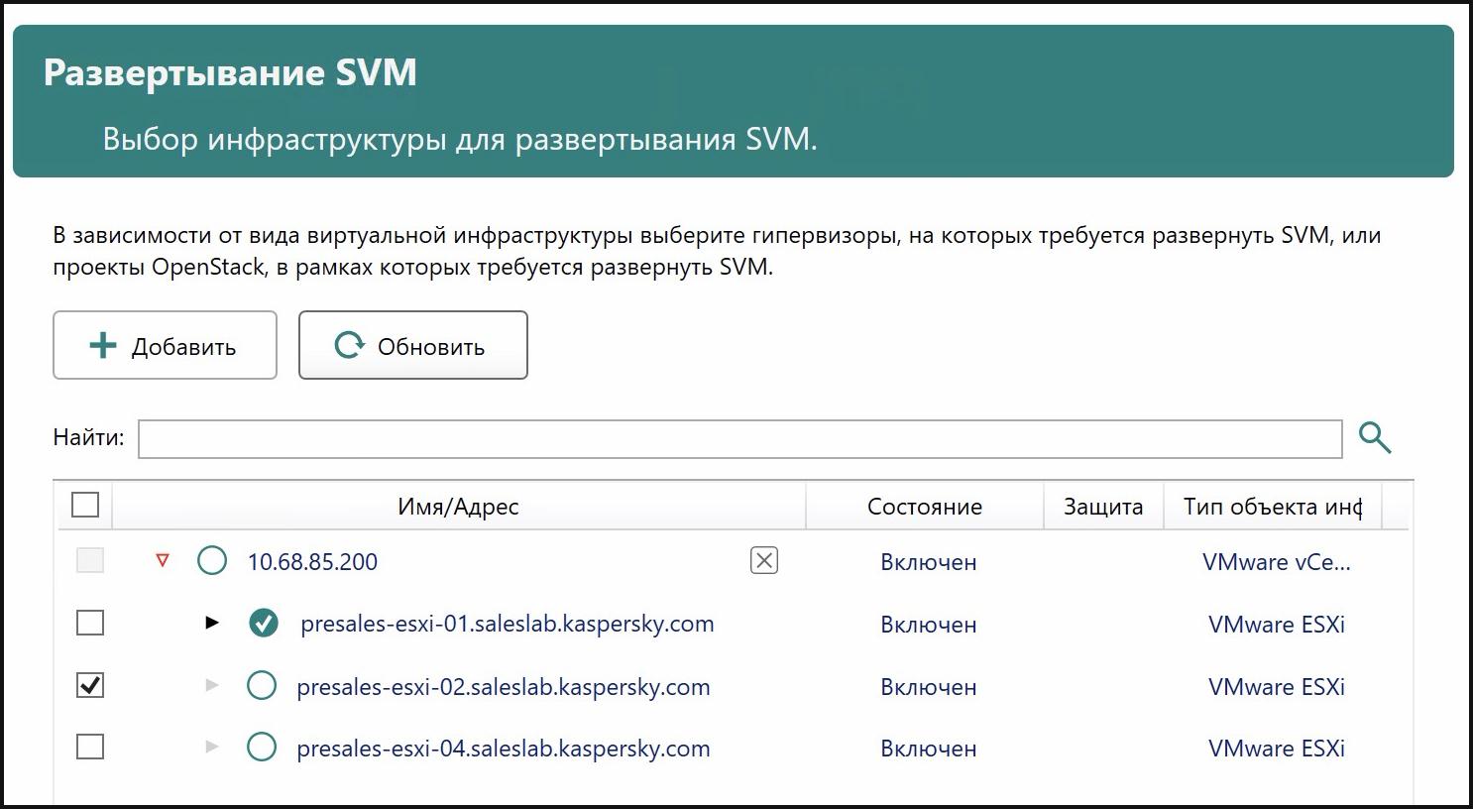Click Включен status in 10.68.85.200 row
The width and height of the screenshot is (1473, 809).
point(929,562)
